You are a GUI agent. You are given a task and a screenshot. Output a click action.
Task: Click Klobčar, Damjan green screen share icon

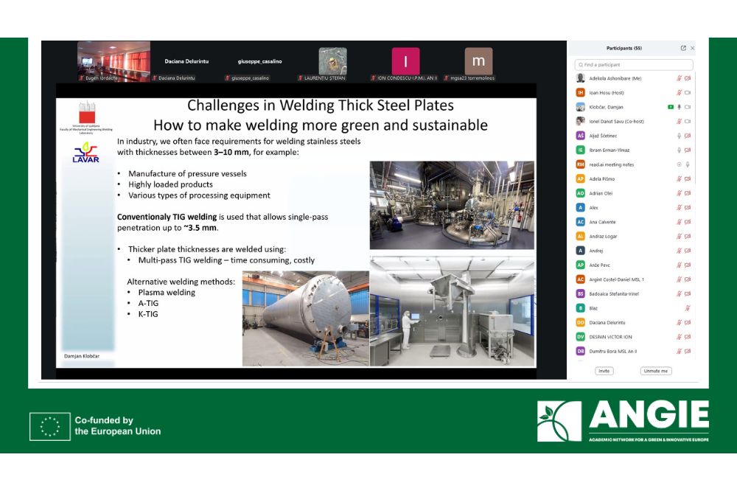tap(671, 107)
